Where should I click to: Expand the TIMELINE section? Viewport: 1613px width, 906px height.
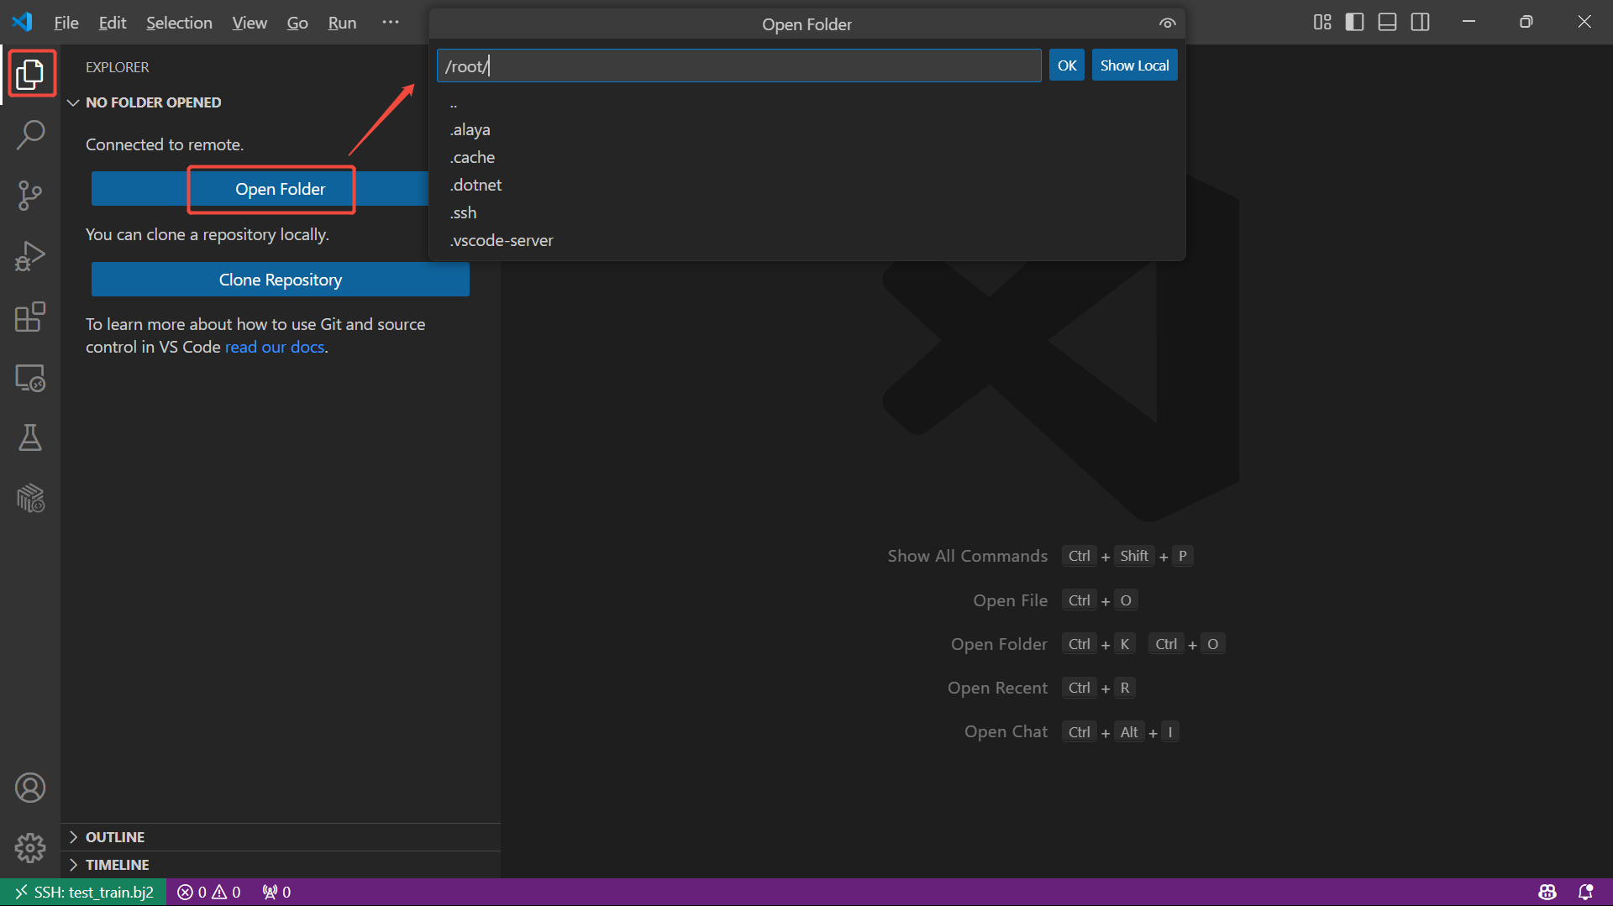click(x=74, y=864)
